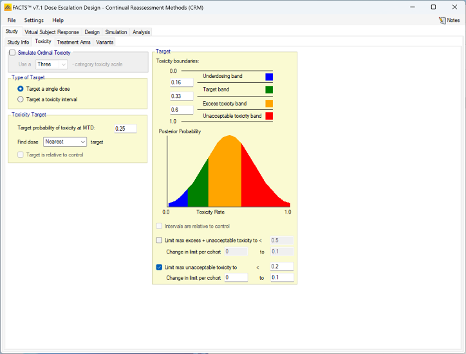Open the File menu
The image size is (466, 354).
point(12,20)
